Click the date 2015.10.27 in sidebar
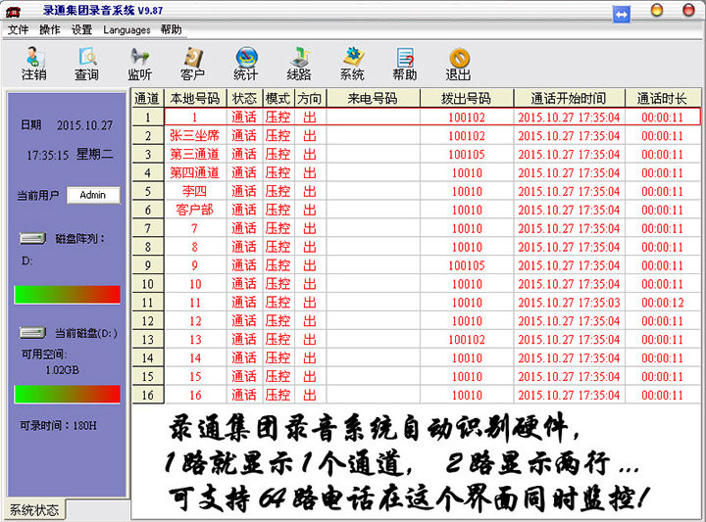The height and width of the screenshot is (522, 706). pyautogui.click(x=84, y=125)
